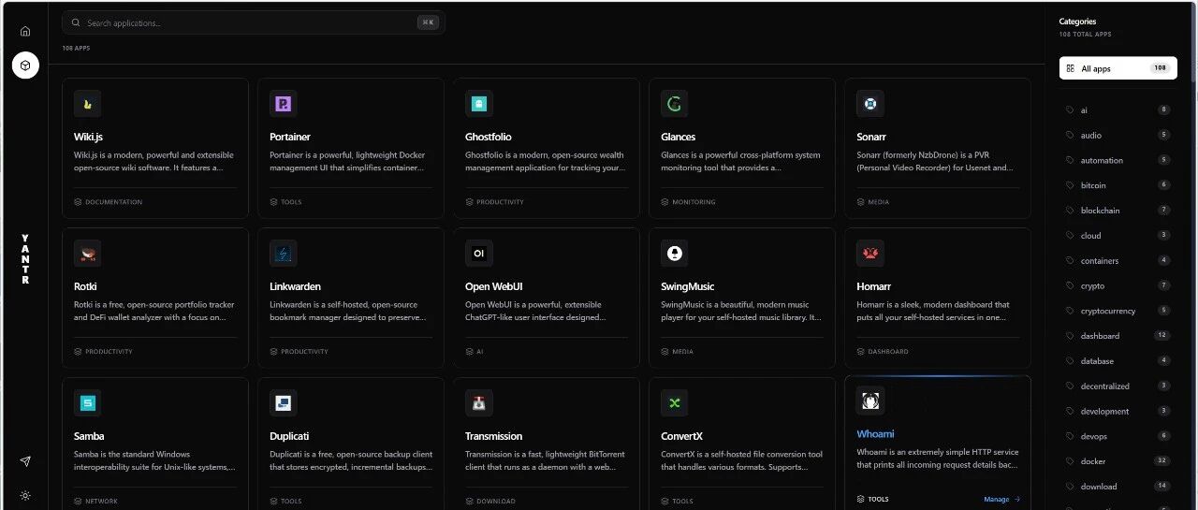
Task: Filter by the devops category
Action: (1118, 436)
